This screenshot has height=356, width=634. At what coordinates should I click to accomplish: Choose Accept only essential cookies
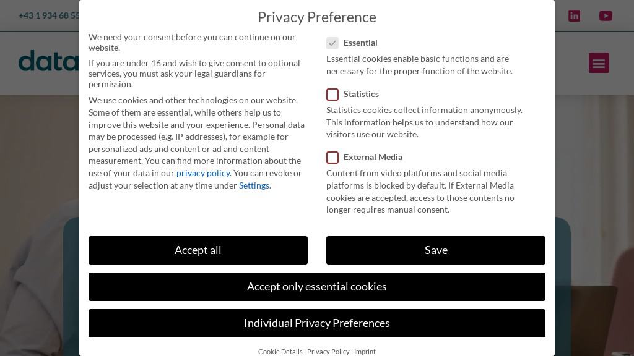(317, 287)
